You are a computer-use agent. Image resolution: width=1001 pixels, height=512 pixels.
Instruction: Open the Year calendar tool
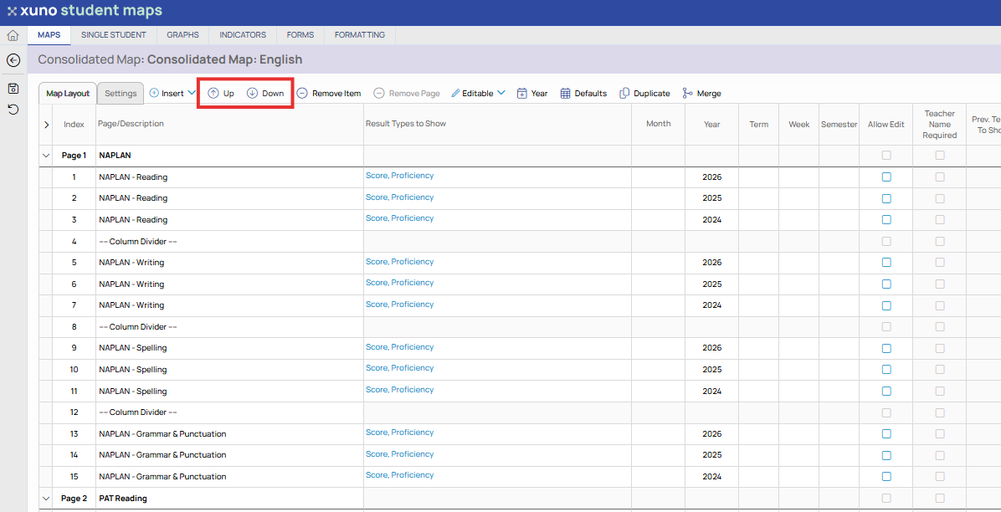click(531, 93)
